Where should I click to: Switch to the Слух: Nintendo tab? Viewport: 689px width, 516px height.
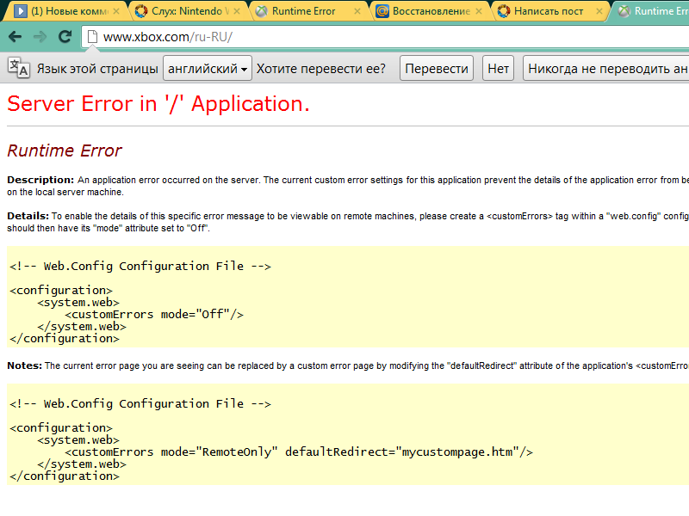[187, 11]
